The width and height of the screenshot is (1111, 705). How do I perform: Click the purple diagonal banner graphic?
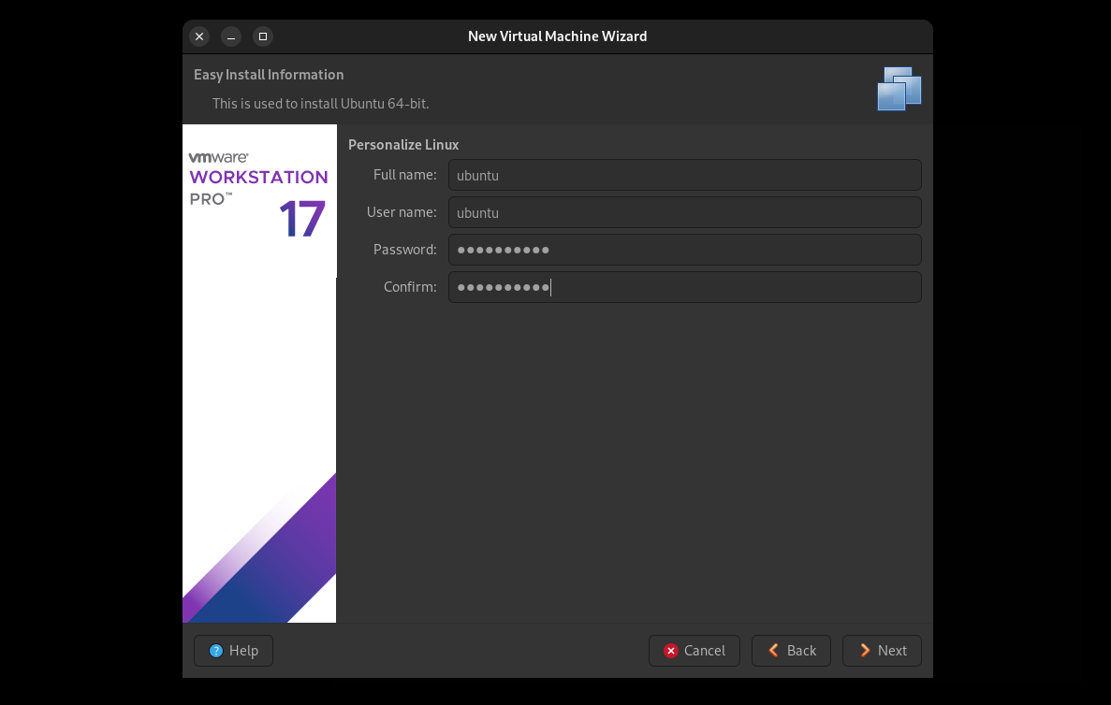271,561
